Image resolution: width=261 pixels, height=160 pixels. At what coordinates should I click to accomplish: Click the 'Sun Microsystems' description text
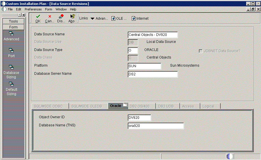click(185, 66)
